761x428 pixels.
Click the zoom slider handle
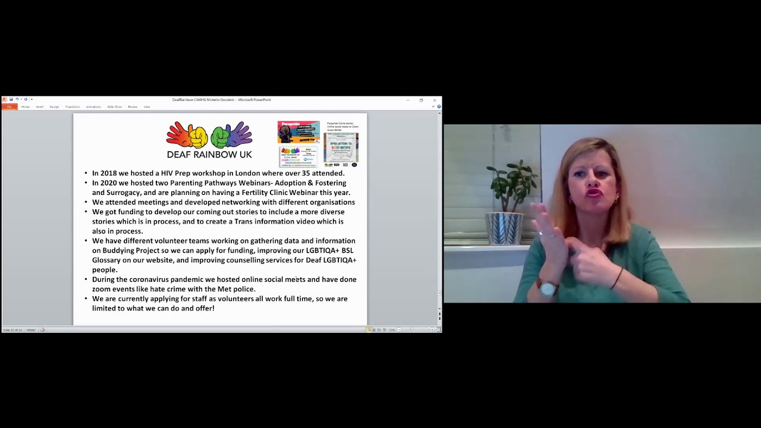(x=412, y=329)
